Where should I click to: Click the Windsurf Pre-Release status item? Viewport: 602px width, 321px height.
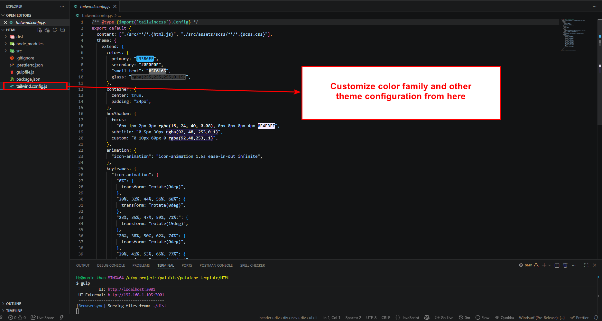pyautogui.click(x=542, y=318)
